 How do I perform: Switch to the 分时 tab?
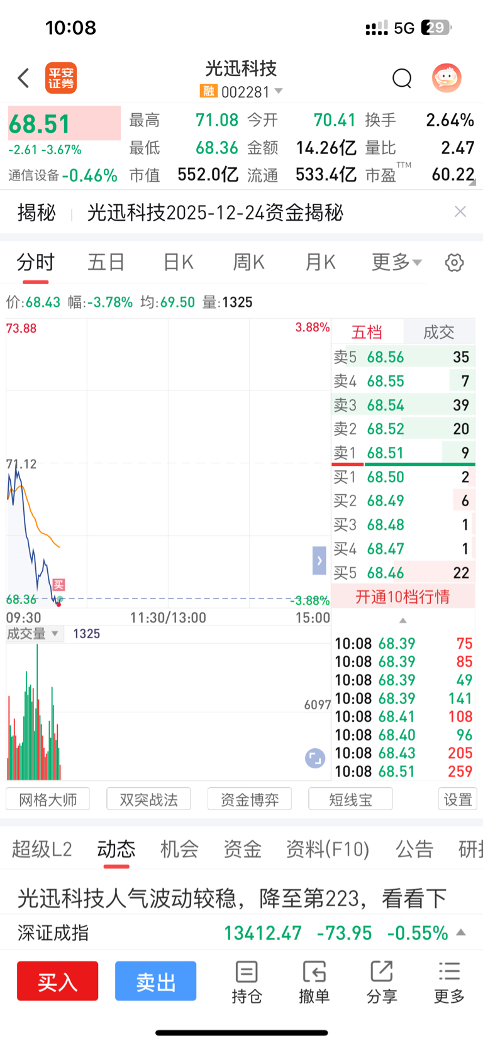[36, 262]
